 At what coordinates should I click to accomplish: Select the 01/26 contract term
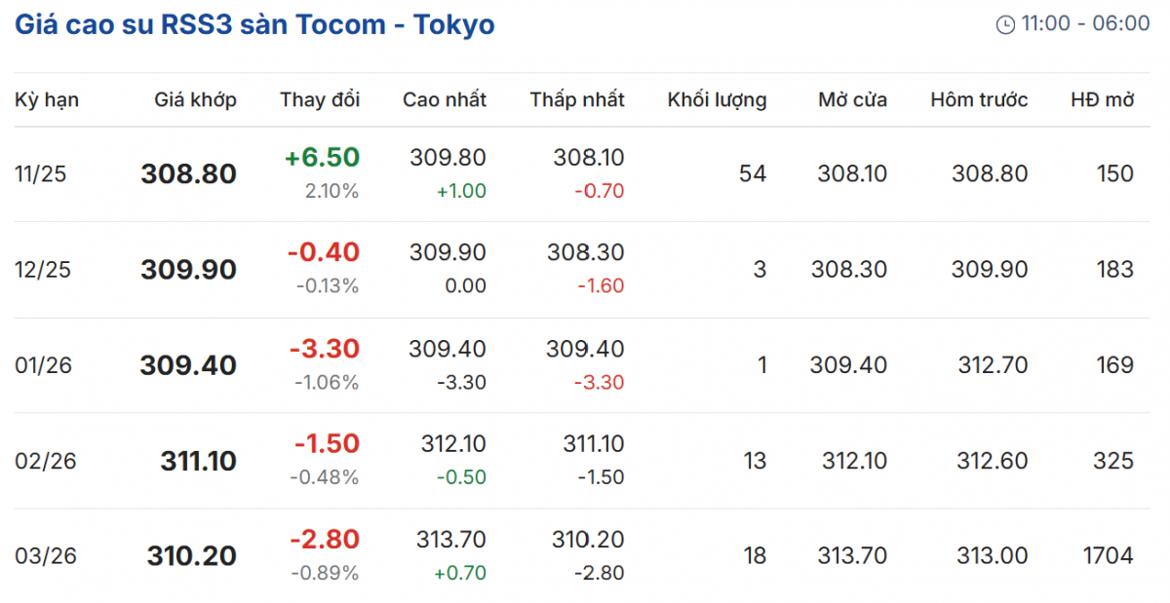click(43, 365)
